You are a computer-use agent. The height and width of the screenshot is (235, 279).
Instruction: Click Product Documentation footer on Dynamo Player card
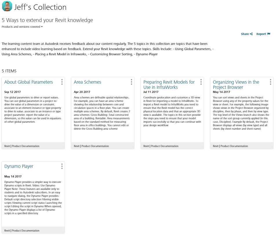pyautogui.click(x=25, y=231)
